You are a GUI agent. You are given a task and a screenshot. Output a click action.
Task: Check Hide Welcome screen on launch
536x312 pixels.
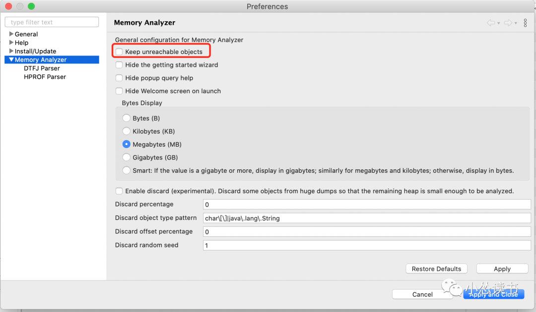pyautogui.click(x=119, y=91)
